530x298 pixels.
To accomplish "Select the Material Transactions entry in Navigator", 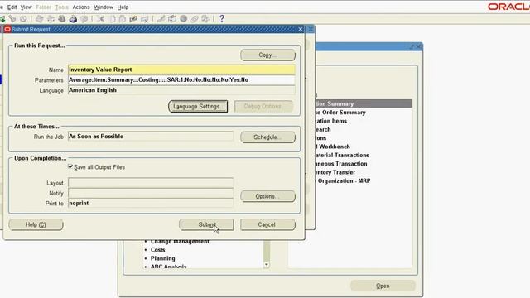I will (342, 156).
